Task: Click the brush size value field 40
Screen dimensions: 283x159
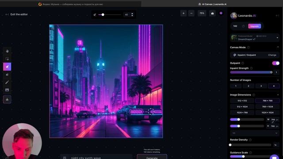Action: tap(126, 15)
